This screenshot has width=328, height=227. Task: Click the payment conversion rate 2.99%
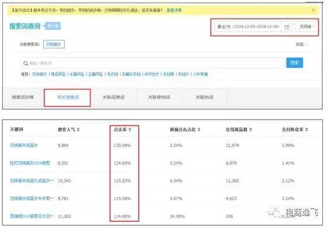288,145
